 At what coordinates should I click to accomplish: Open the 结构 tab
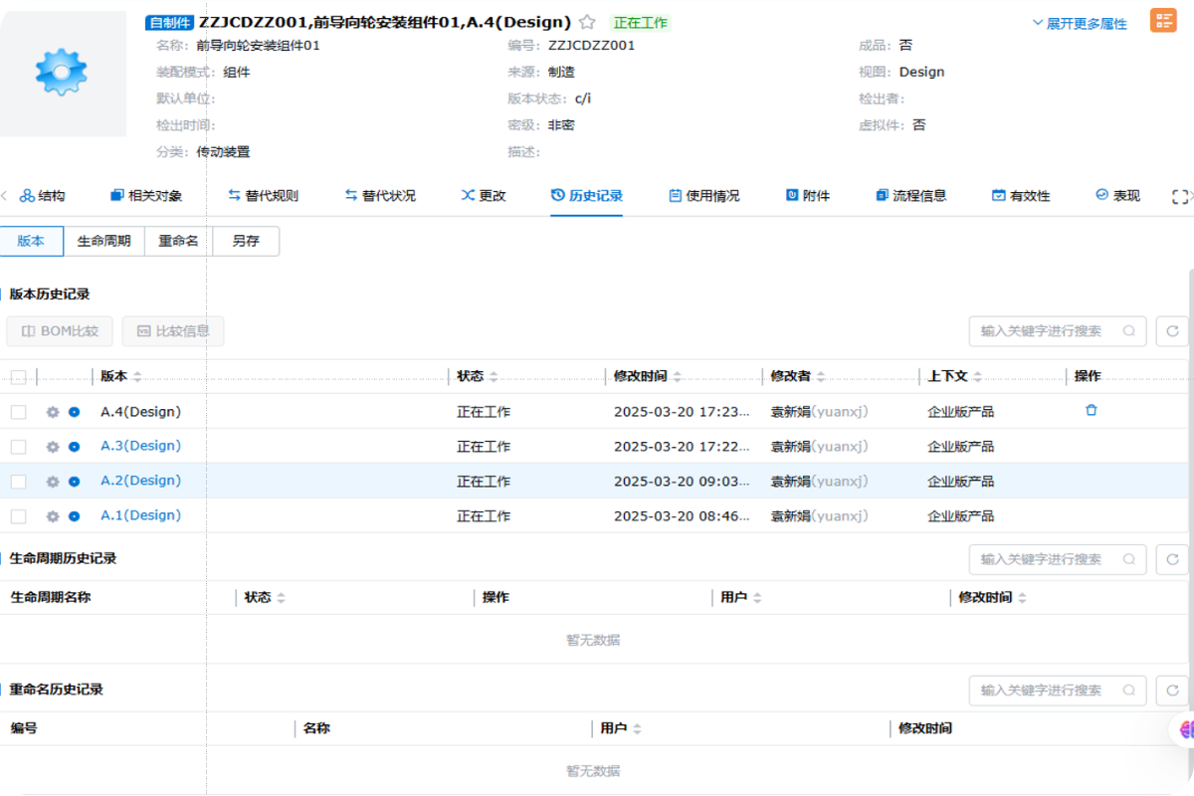[43, 196]
